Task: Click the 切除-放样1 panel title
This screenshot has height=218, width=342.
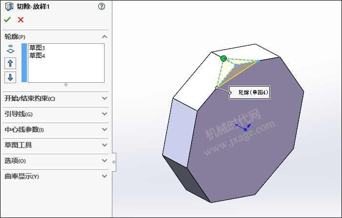Action: coord(33,6)
